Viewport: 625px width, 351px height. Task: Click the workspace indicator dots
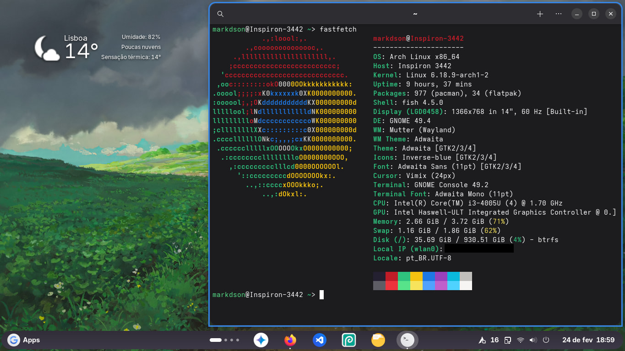[224, 340]
